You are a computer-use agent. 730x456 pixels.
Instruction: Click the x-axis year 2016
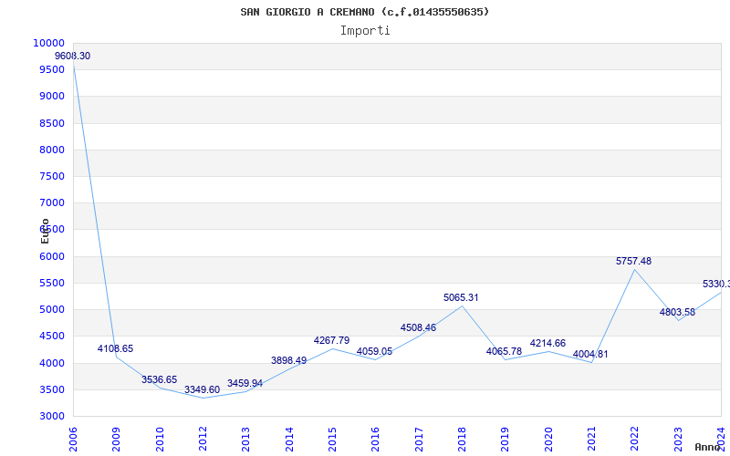click(x=375, y=440)
